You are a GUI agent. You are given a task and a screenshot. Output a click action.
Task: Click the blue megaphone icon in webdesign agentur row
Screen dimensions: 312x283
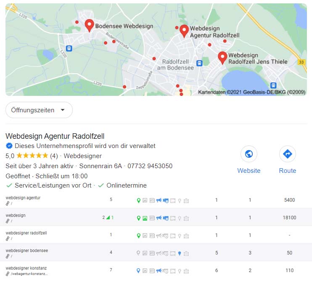click(x=159, y=200)
